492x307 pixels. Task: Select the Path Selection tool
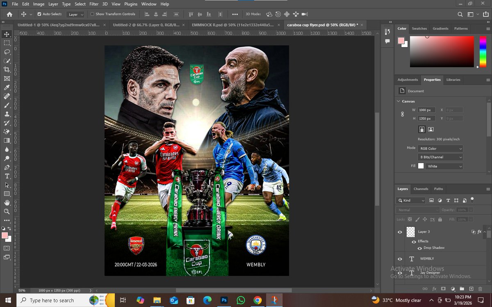click(7, 185)
